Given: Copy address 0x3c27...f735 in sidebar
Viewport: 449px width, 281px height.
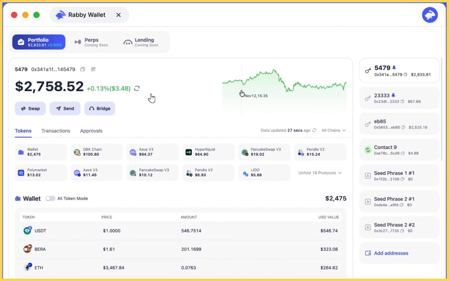Looking at the screenshot, I should coord(402,231).
